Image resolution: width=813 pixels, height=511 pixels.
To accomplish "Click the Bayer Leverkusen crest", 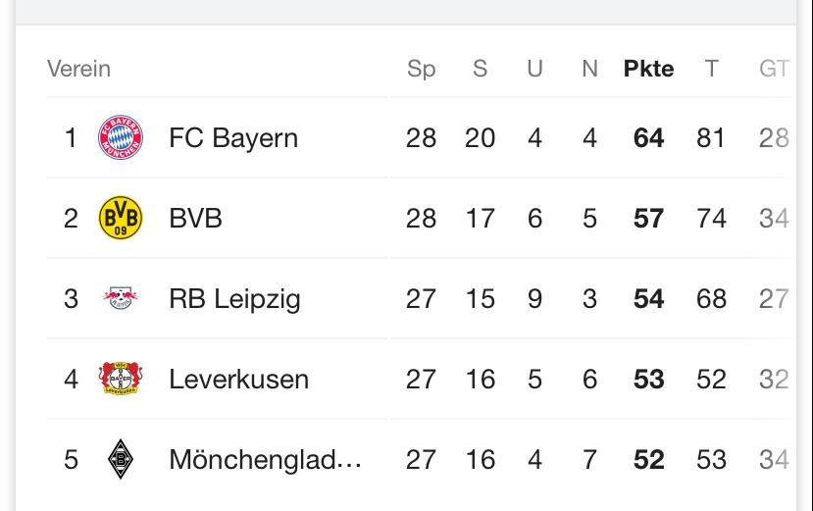I will pos(121,378).
